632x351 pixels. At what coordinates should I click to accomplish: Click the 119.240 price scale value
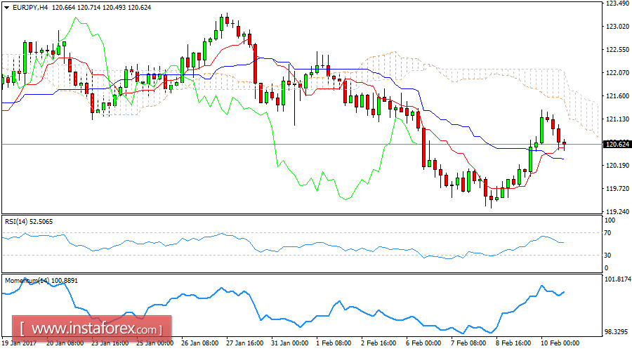point(618,211)
